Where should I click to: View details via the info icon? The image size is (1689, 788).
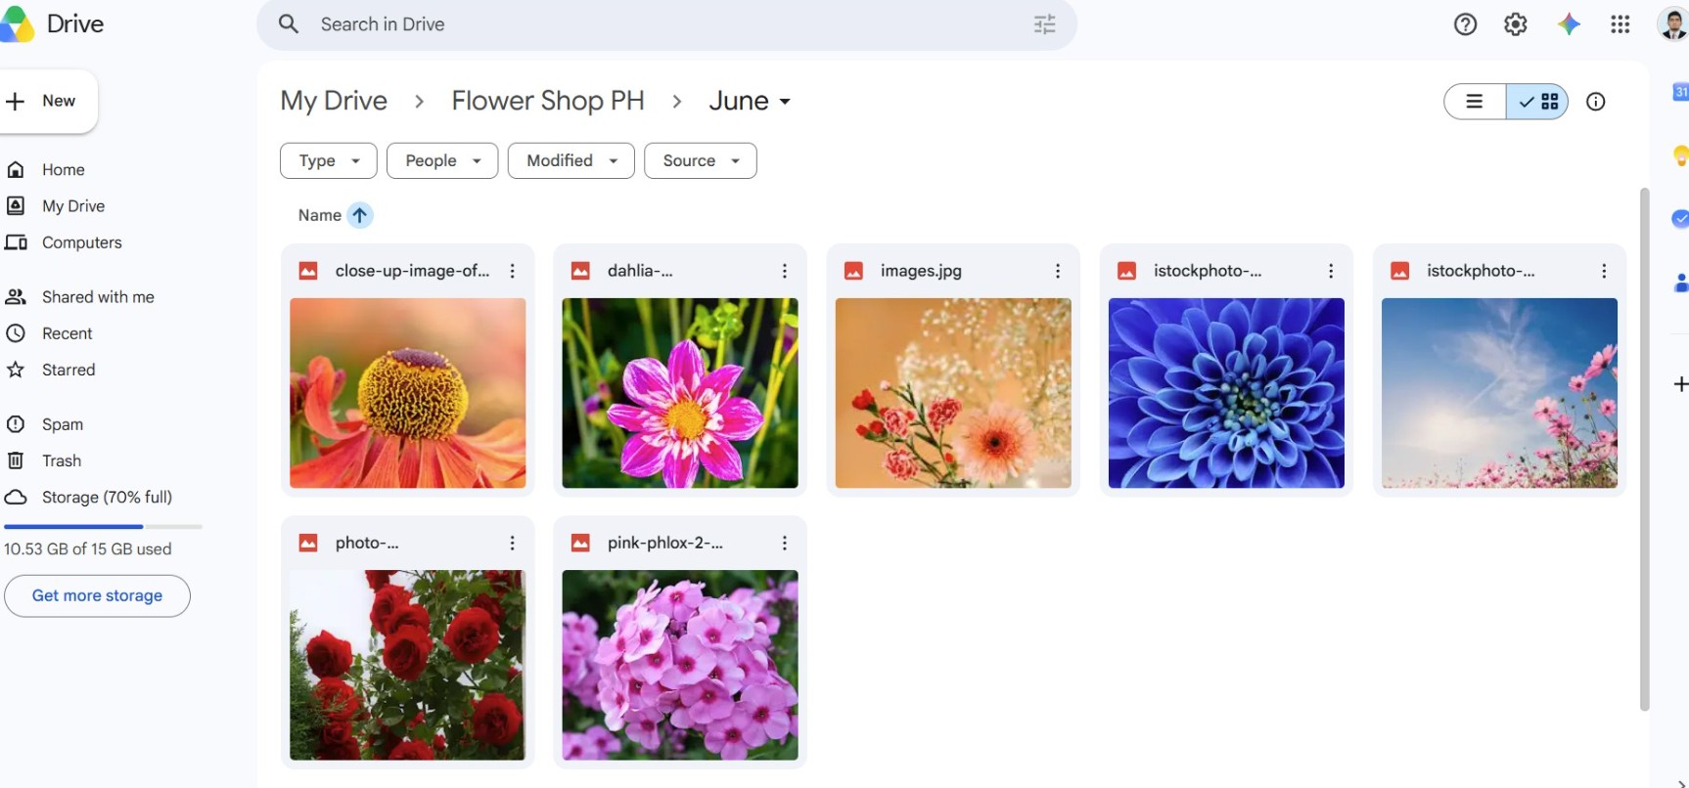[1596, 102]
